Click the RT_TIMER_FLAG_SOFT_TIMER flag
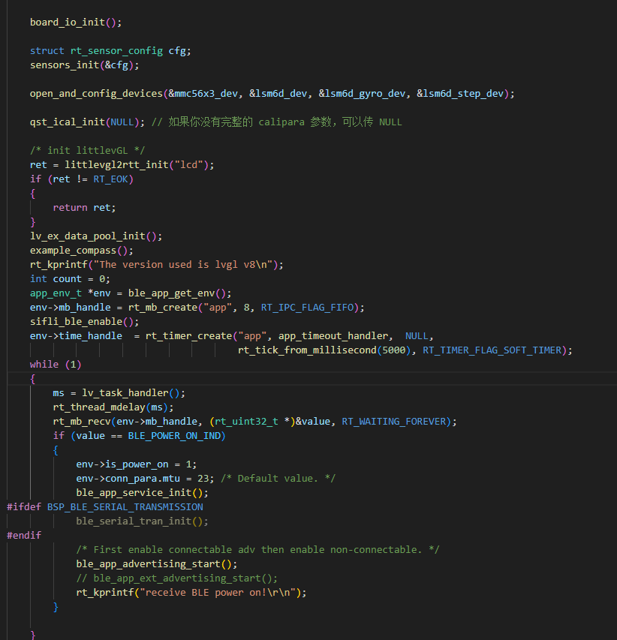 click(x=497, y=350)
